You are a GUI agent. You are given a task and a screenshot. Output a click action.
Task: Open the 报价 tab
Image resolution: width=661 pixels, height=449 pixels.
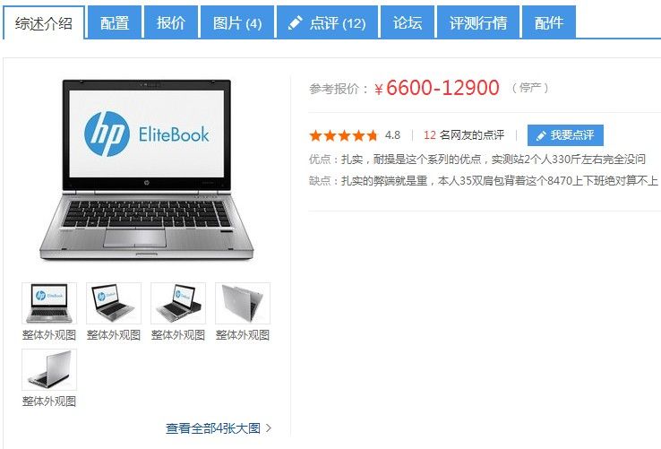[171, 22]
